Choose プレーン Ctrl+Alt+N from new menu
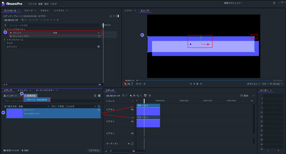The image size is (286, 154). click(x=37, y=100)
